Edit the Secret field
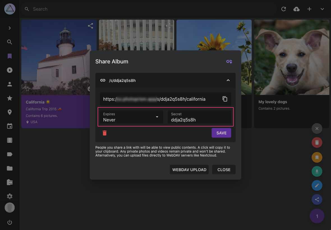Image resolution: width=331 pixels, height=230 pixels. point(199,117)
